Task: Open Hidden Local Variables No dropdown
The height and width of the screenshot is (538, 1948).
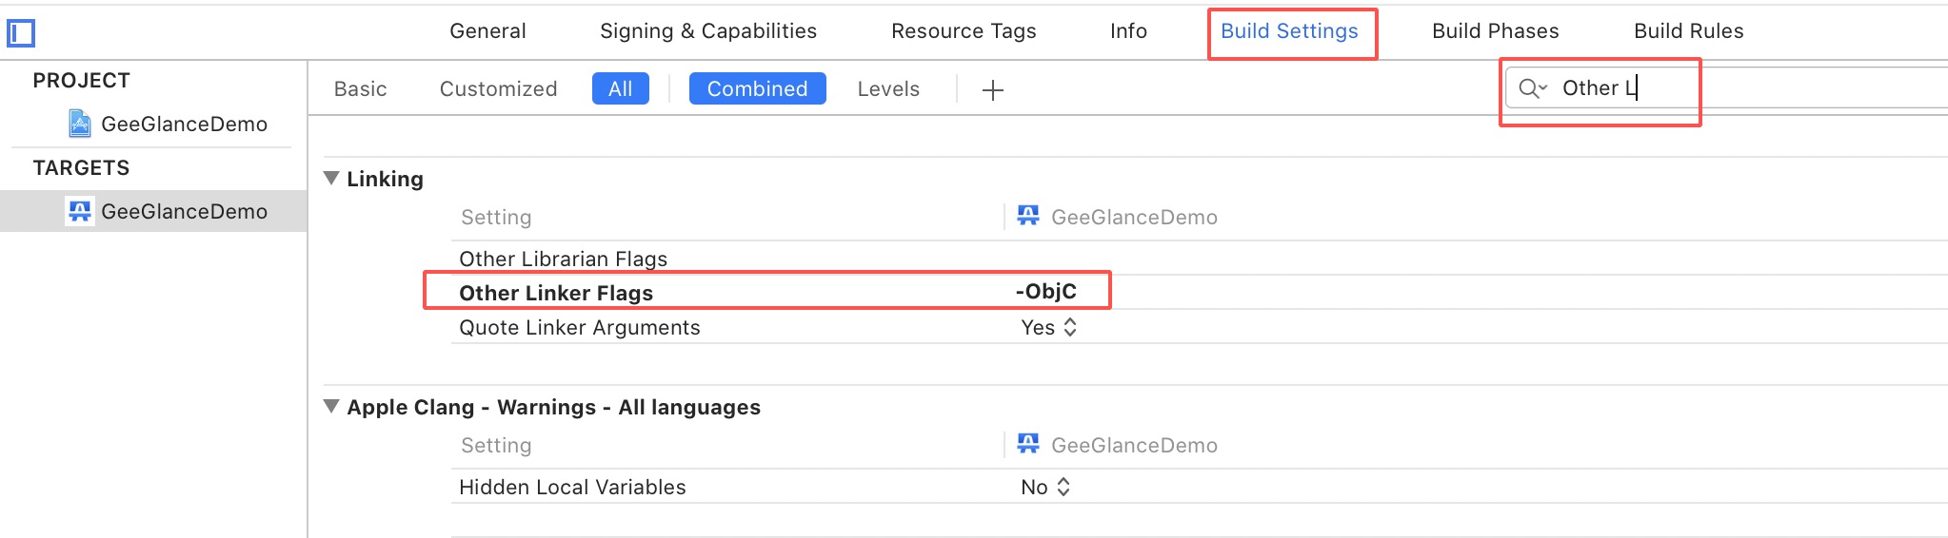Action: click(x=1045, y=488)
